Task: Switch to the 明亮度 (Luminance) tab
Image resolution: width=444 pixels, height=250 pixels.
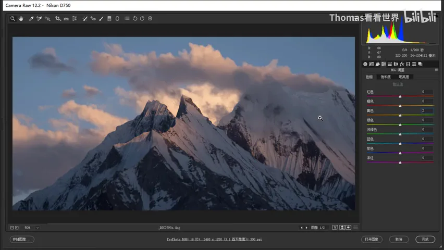Action: point(404,77)
